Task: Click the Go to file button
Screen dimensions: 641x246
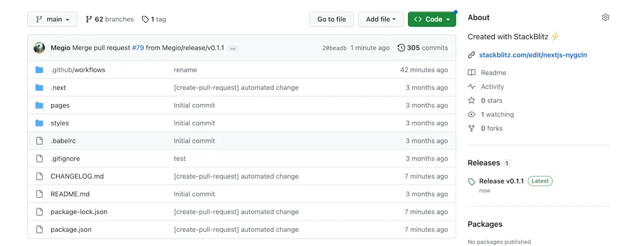Action: click(332, 19)
